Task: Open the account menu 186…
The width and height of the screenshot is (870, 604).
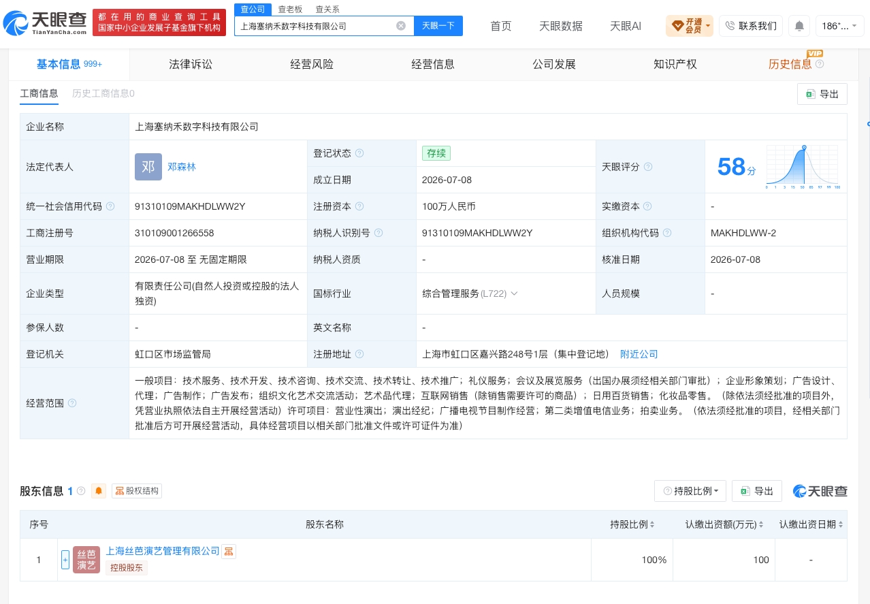Action: click(839, 26)
